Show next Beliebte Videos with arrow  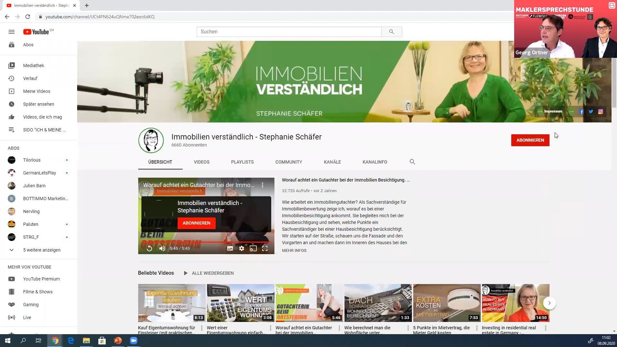pyautogui.click(x=550, y=303)
